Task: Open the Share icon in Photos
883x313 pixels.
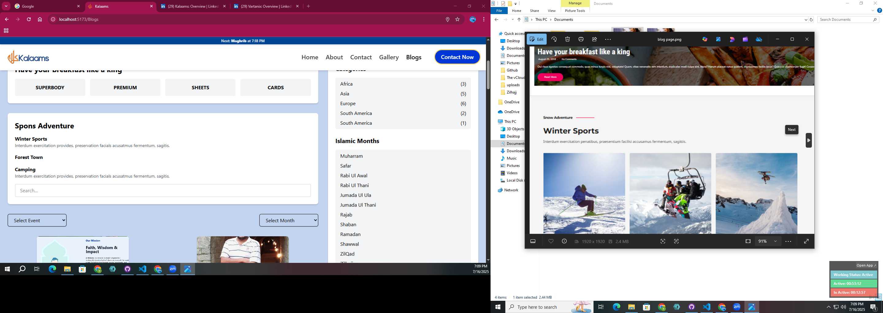Action: pos(594,39)
